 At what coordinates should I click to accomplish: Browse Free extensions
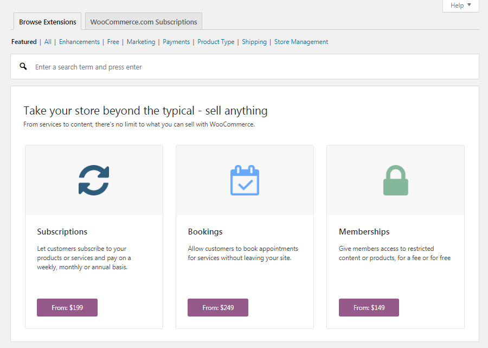coord(113,41)
